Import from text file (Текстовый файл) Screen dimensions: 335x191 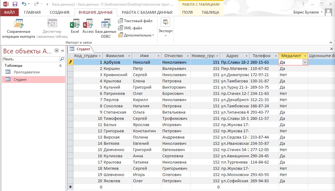135,21
